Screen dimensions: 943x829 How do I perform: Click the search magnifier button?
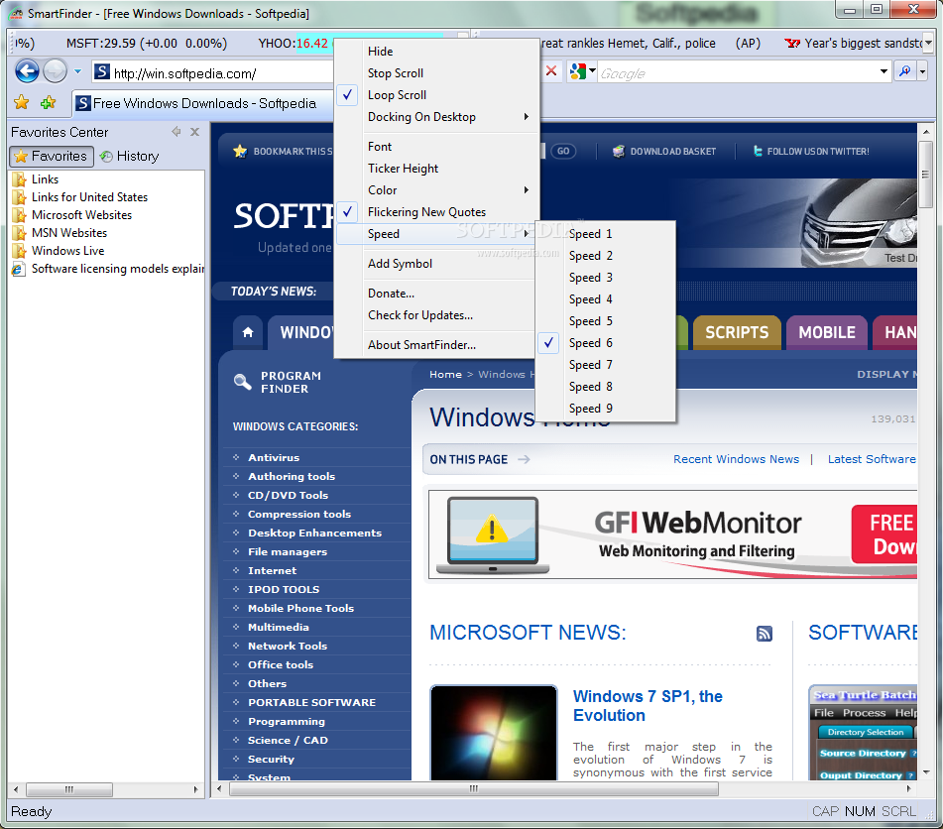904,71
